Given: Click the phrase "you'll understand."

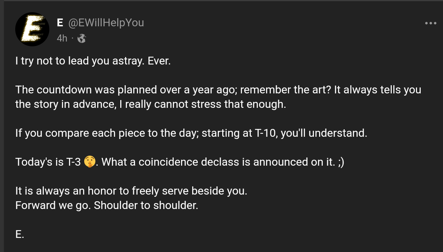Looking at the screenshot, I should pyautogui.click(x=324, y=133).
